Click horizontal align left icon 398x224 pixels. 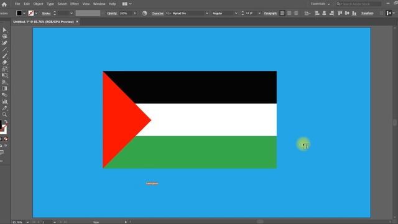coord(317,13)
